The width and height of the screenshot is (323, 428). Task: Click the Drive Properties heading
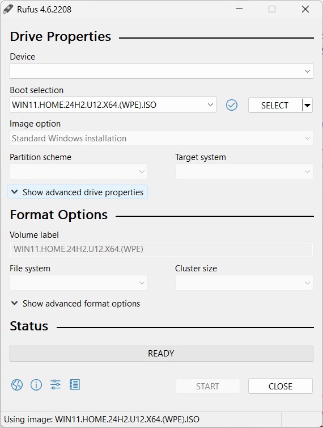click(61, 36)
